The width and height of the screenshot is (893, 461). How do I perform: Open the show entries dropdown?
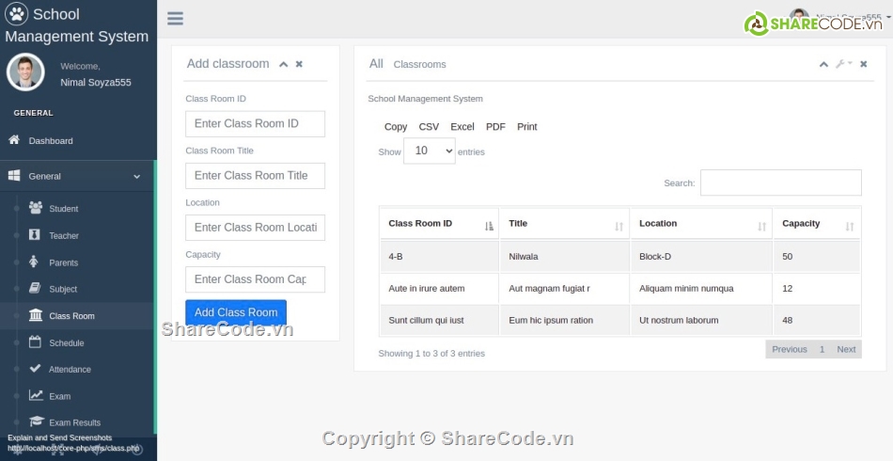(430, 151)
